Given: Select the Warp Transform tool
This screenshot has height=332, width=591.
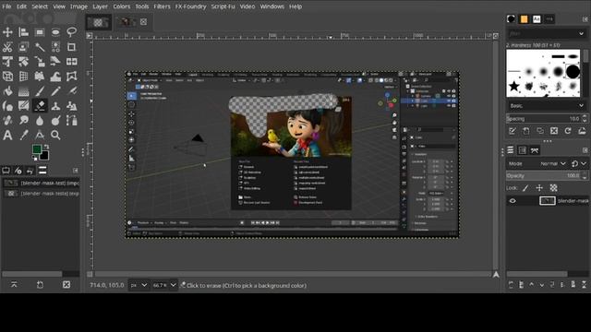Looking at the screenshot, I should [55, 77].
